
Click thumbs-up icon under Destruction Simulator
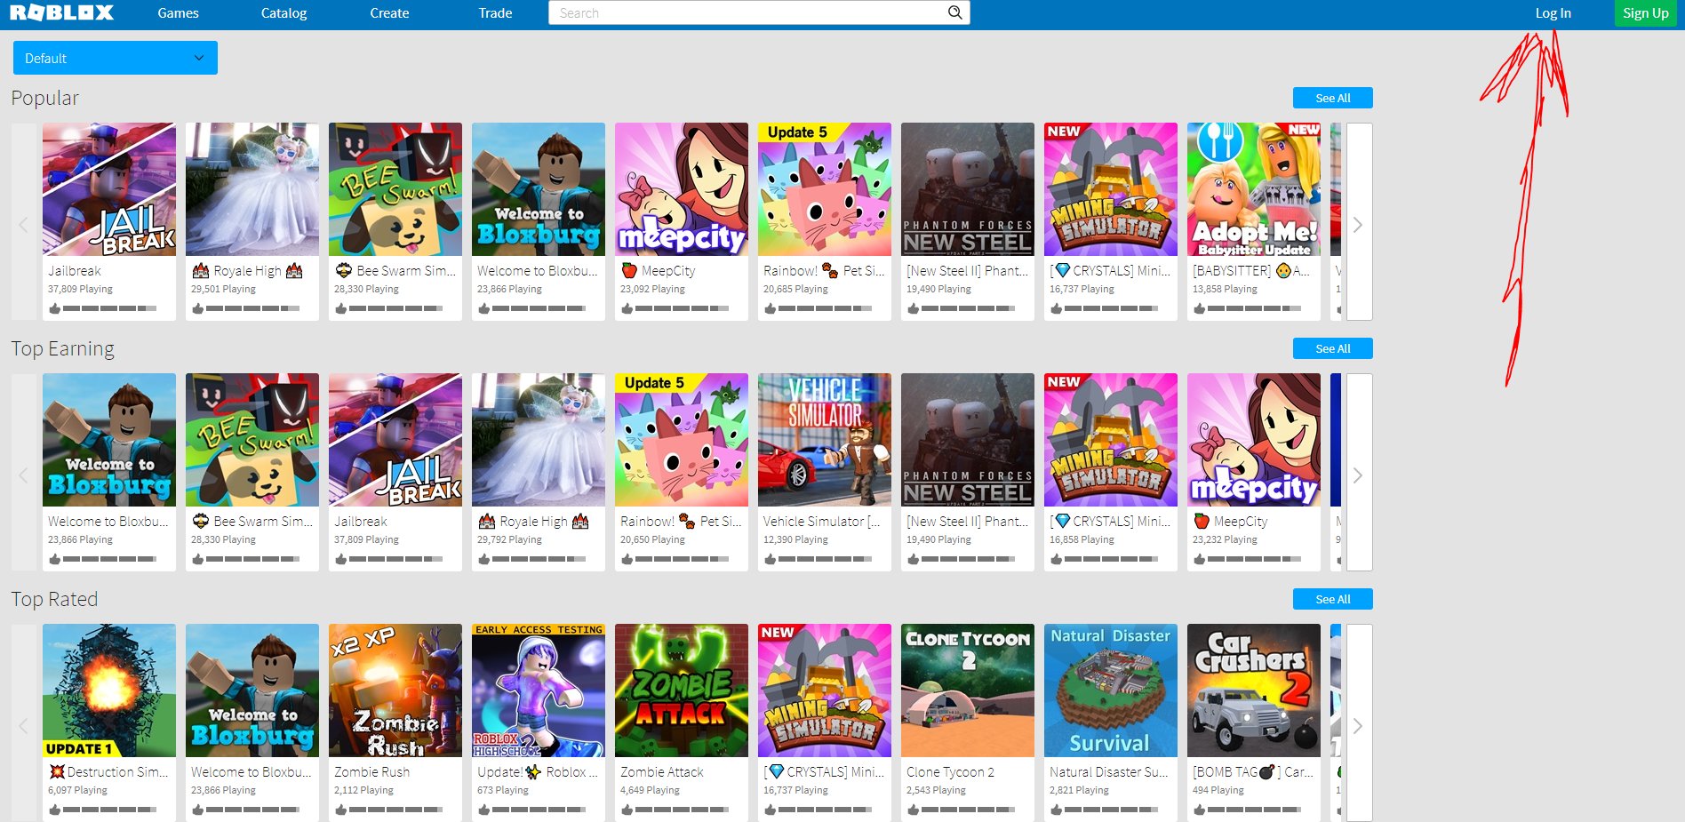coord(55,810)
